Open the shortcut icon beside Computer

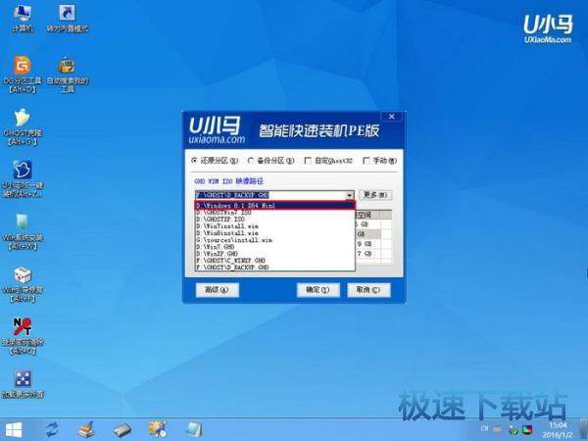click(x=68, y=18)
